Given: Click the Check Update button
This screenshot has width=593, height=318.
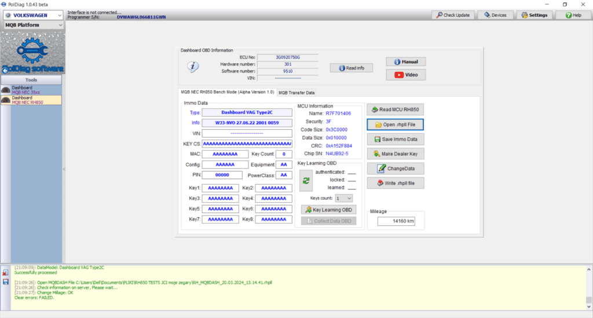Looking at the screenshot, I should (x=453, y=15).
